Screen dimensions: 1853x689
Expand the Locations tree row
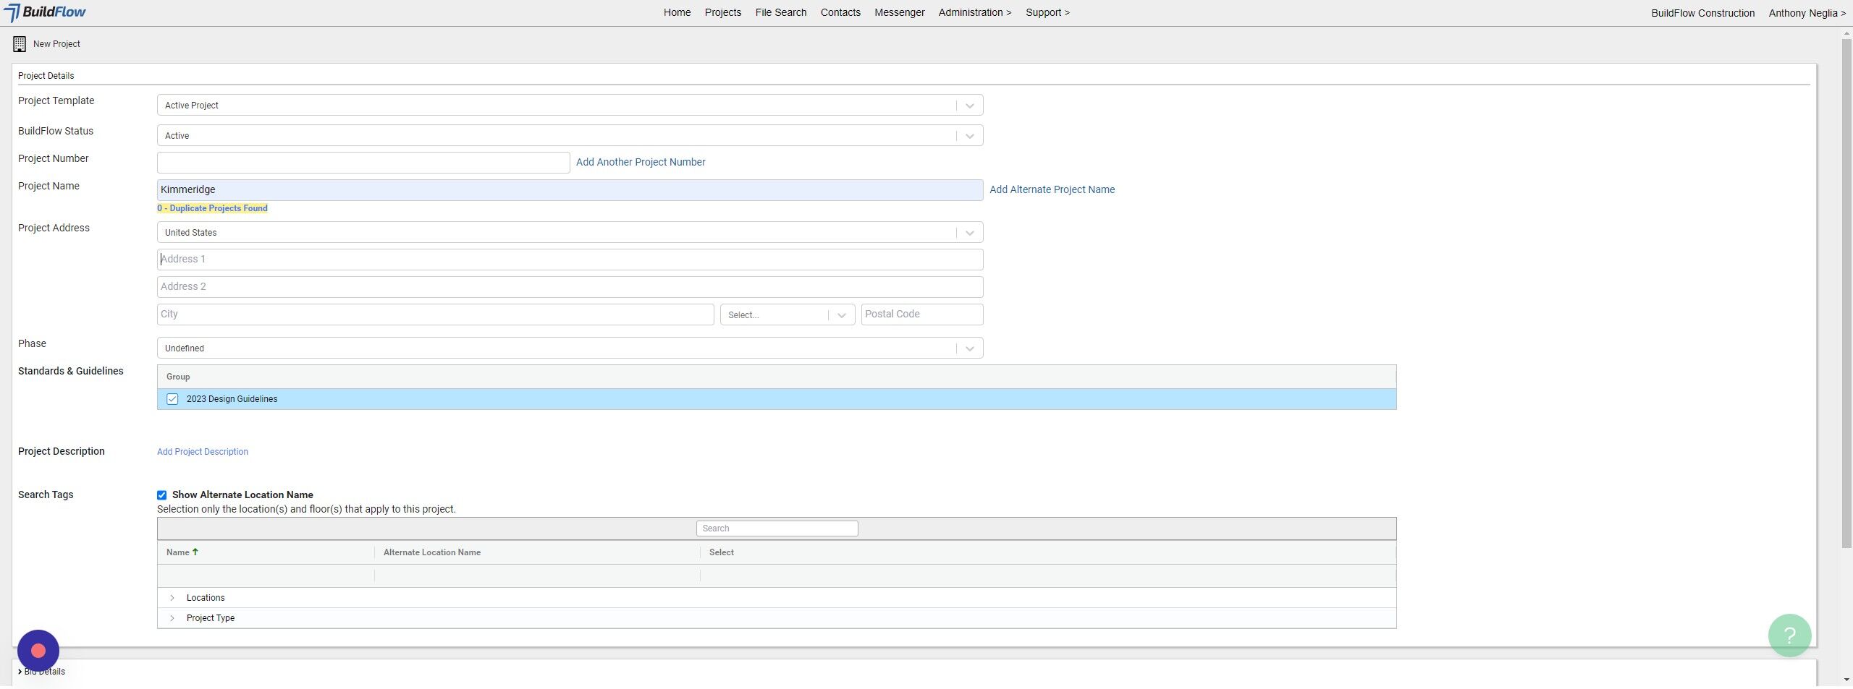tap(172, 598)
